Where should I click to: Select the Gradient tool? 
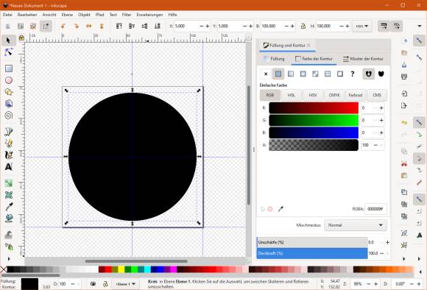point(9,183)
